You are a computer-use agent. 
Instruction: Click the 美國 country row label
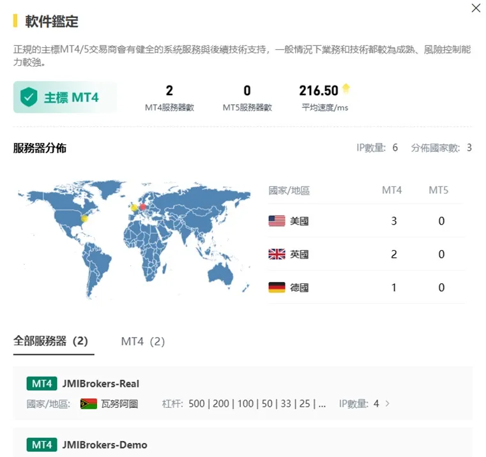[300, 221]
